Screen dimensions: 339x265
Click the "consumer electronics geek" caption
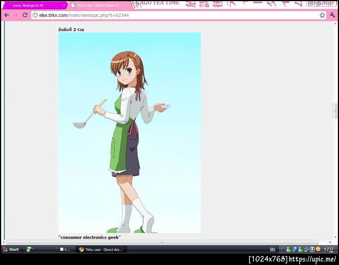[89, 237]
